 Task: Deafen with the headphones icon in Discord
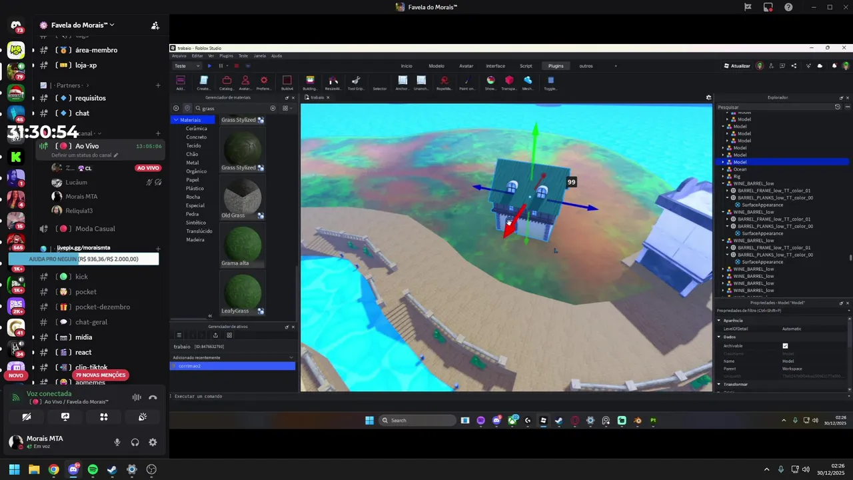(x=135, y=442)
